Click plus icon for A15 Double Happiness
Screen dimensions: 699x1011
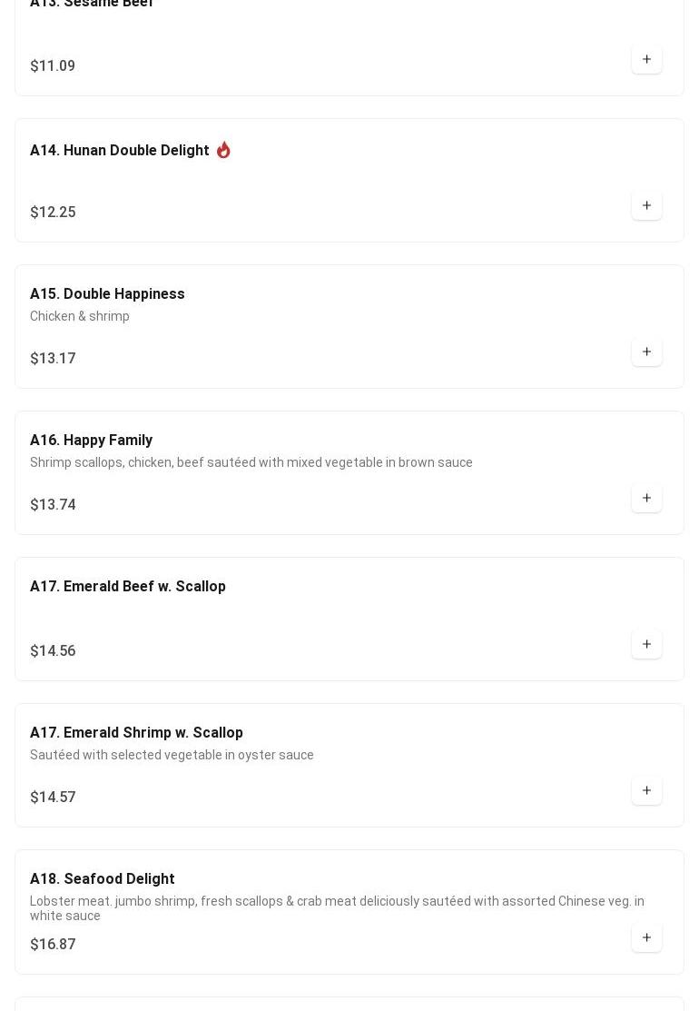[646, 352]
